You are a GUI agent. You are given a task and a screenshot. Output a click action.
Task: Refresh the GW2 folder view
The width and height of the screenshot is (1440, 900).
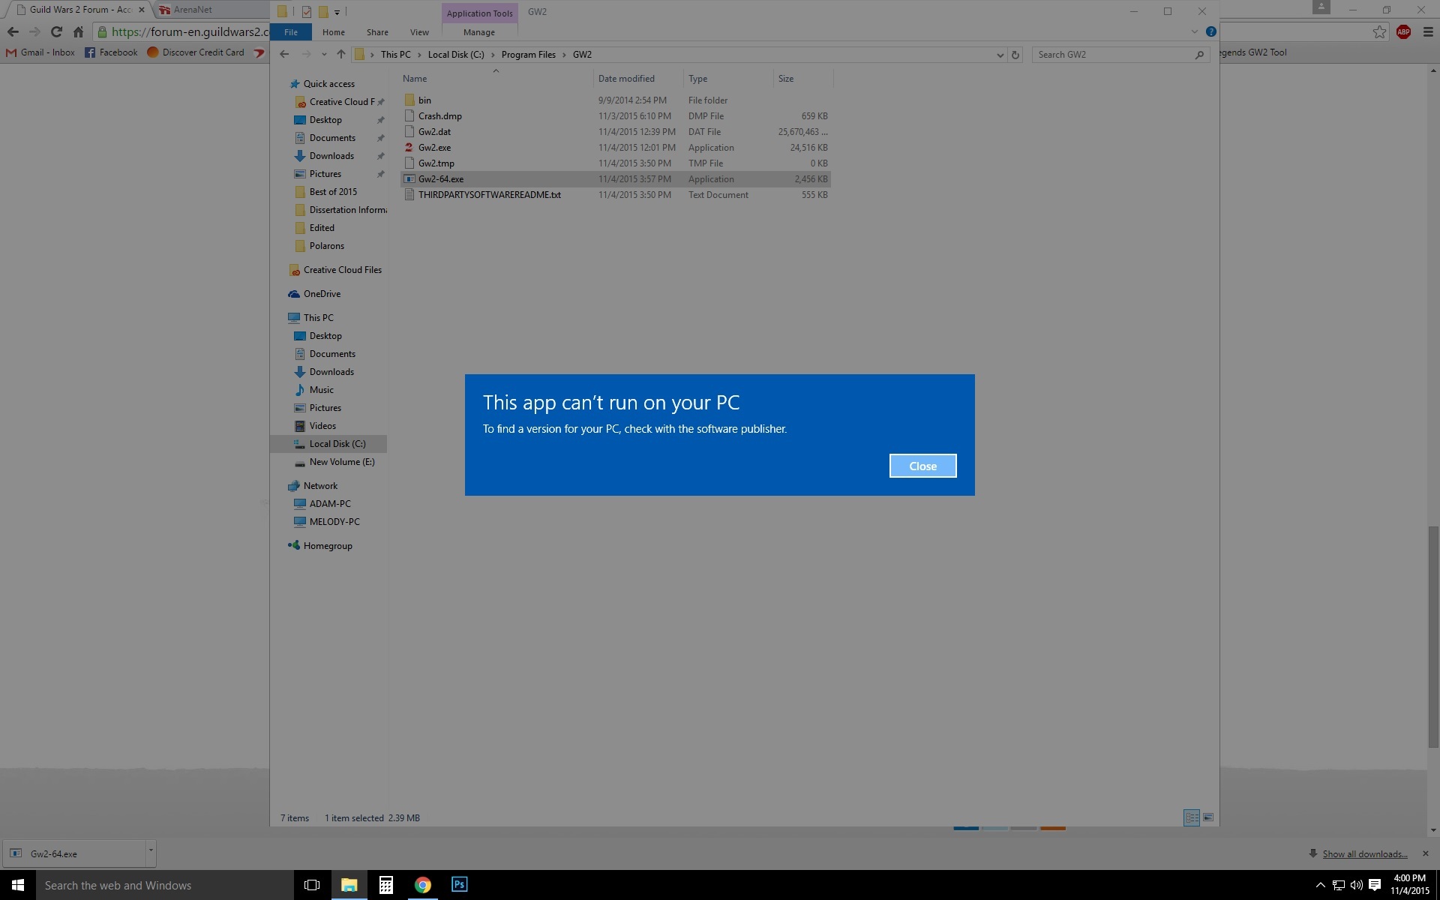click(x=1015, y=55)
